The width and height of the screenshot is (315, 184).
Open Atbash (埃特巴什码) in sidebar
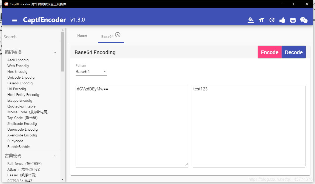[24, 169]
